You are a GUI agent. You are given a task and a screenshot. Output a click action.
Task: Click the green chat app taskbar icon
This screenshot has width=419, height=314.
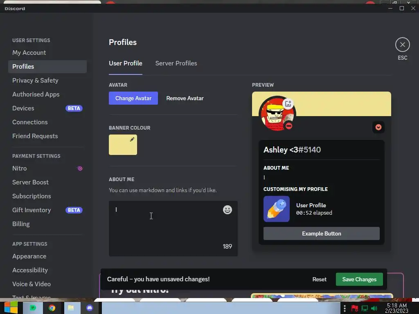point(33,308)
